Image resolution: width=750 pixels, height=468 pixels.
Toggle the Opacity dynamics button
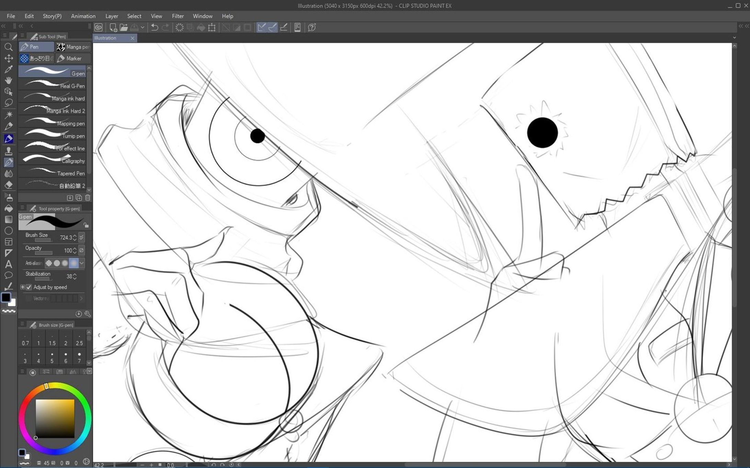81,250
